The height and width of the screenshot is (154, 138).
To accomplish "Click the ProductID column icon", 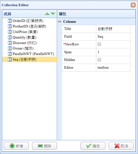I will [x=10, y=26].
